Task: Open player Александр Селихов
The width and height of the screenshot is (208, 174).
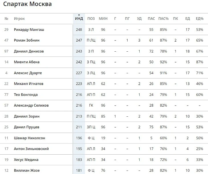Action: [x=31, y=106]
